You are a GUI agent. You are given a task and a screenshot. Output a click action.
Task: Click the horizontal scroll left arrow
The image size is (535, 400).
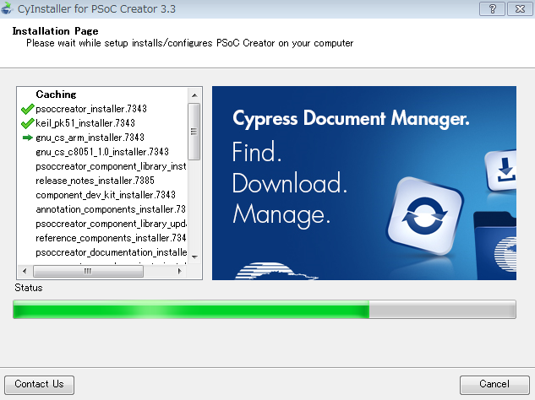25,271
